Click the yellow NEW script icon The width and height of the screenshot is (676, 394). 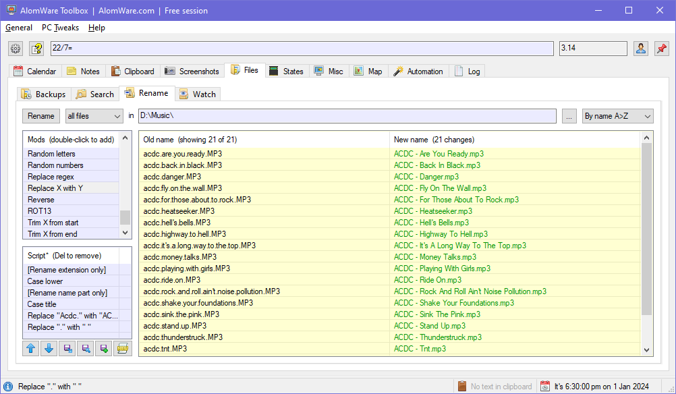point(122,348)
